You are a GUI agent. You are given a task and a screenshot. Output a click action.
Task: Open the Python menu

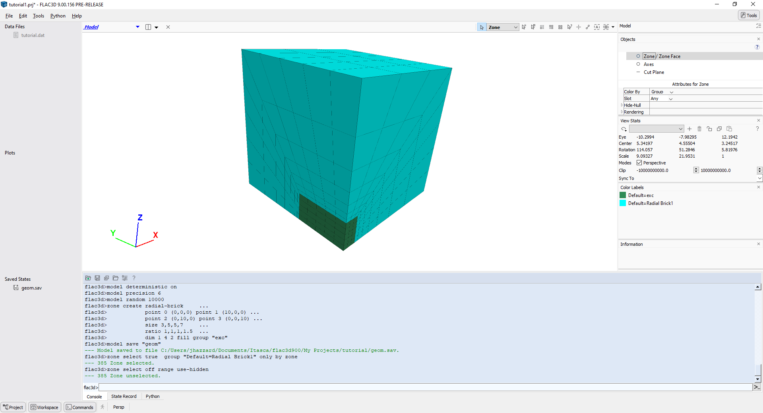click(x=58, y=16)
